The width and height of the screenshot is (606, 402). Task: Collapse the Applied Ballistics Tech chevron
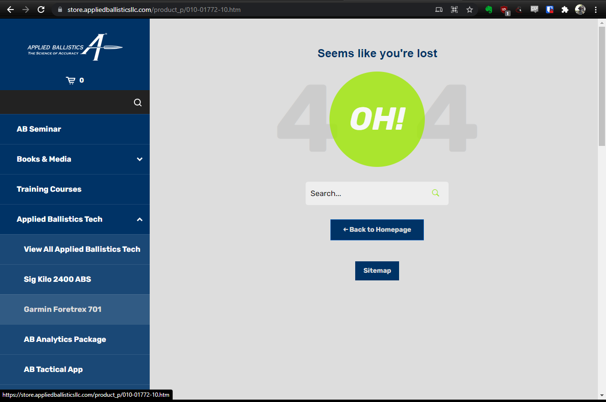tap(140, 219)
